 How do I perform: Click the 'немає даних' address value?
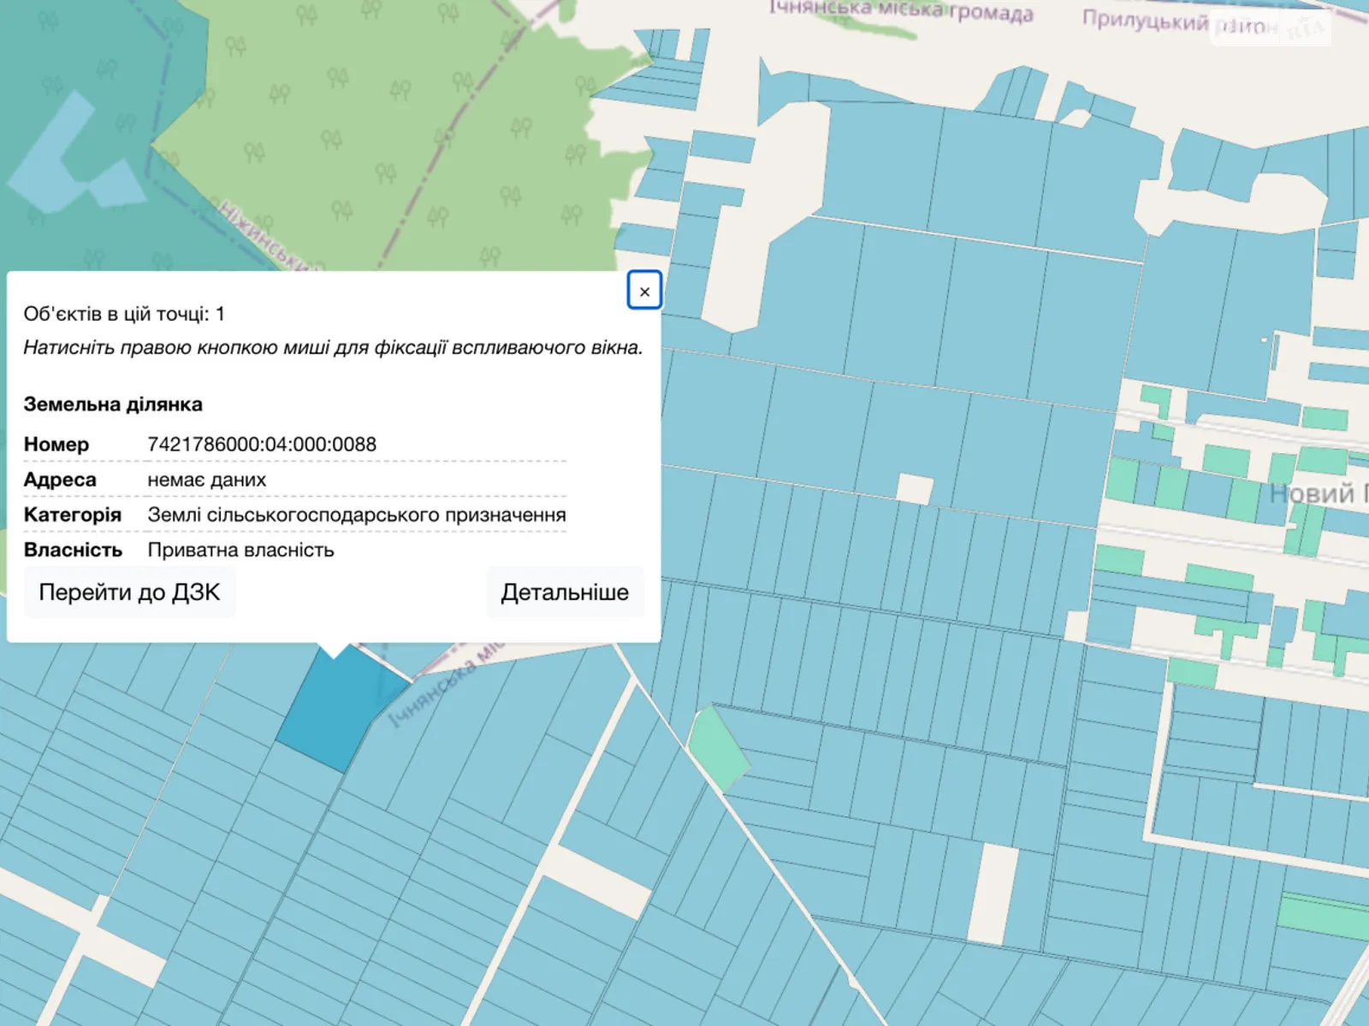206,480
